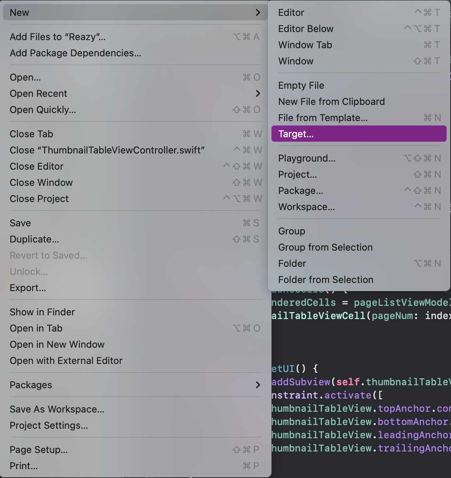Create a new Package...
This screenshot has width=451, height=478.
pos(301,191)
